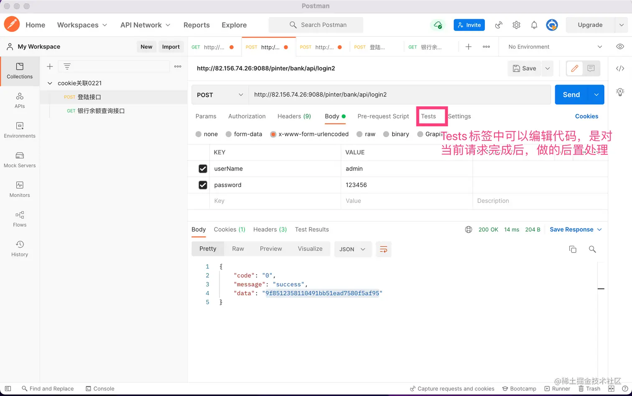Click the Import button

[x=171, y=47]
